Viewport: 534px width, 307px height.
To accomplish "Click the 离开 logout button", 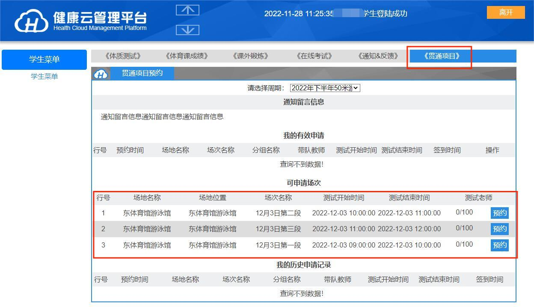I will (x=506, y=12).
